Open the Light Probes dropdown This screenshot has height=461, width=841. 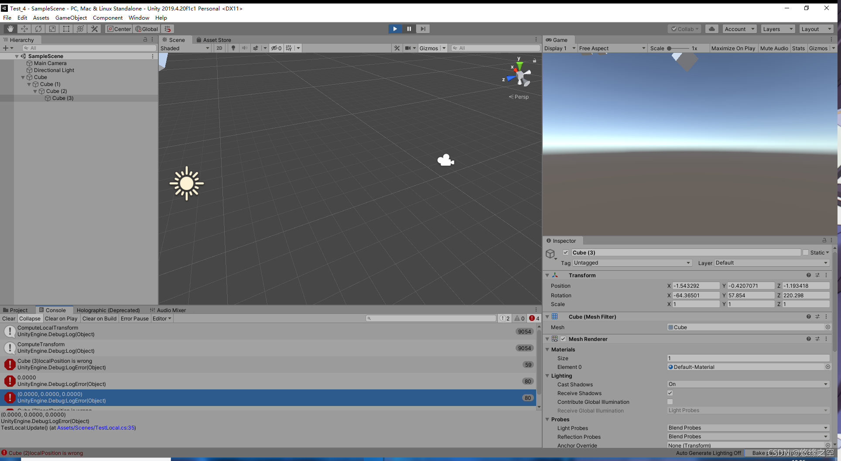coord(748,428)
